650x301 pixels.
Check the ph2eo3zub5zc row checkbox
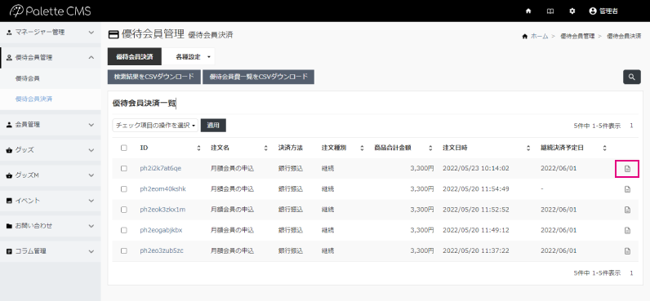pyautogui.click(x=123, y=251)
